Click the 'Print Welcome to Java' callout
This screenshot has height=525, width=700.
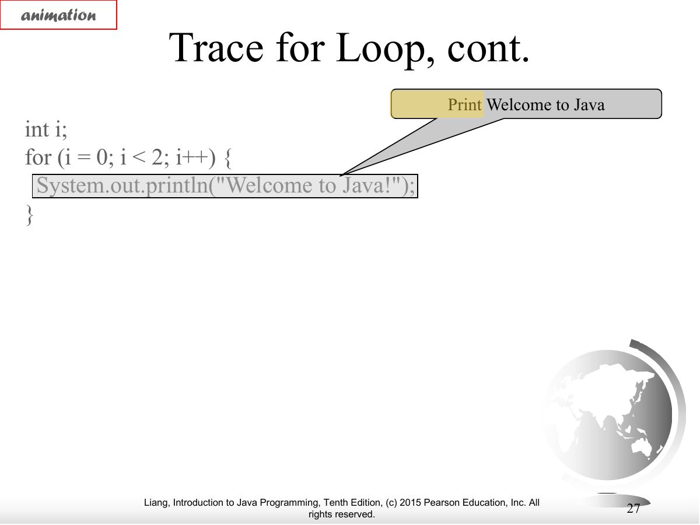[526, 104]
